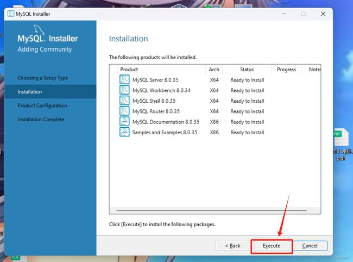Click the Notes column header
This screenshot has height=262, width=353.
315,70
